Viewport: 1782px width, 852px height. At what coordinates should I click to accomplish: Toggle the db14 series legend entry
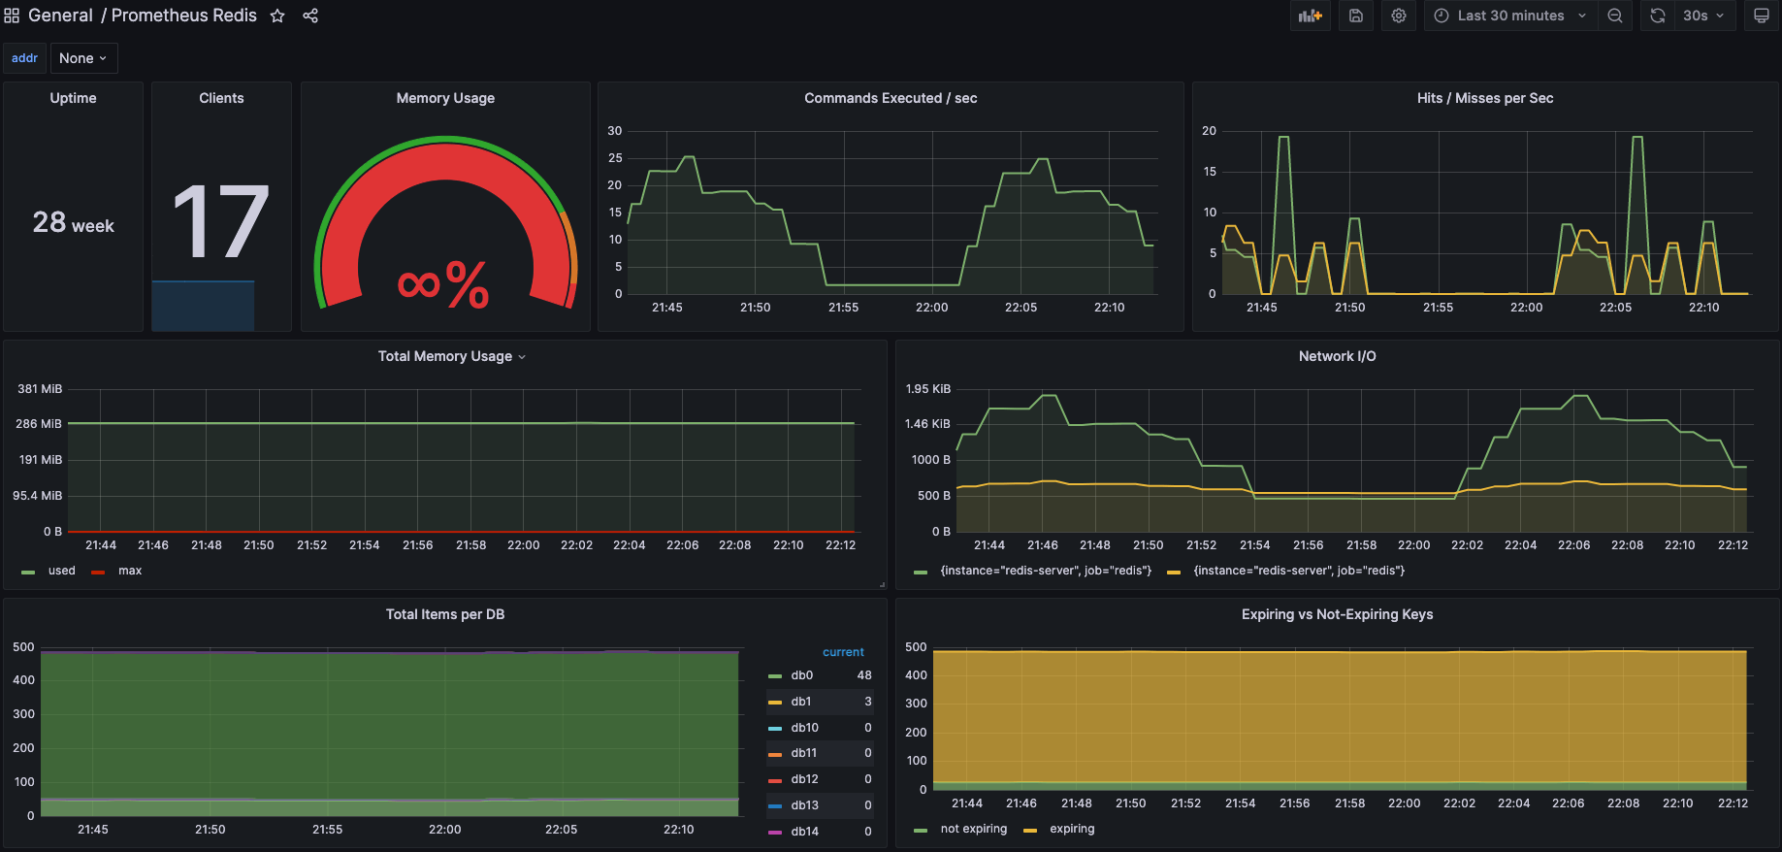coord(804,832)
